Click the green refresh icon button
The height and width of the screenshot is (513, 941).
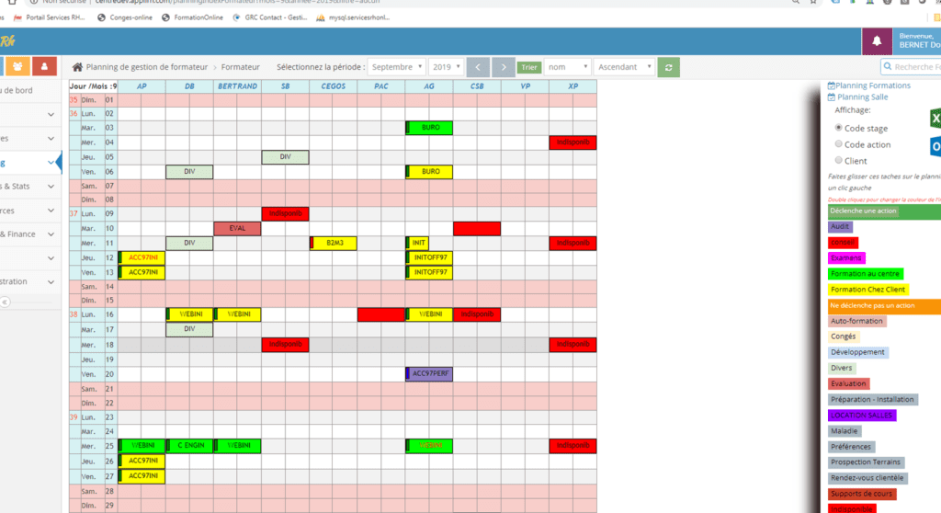coord(670,67)
